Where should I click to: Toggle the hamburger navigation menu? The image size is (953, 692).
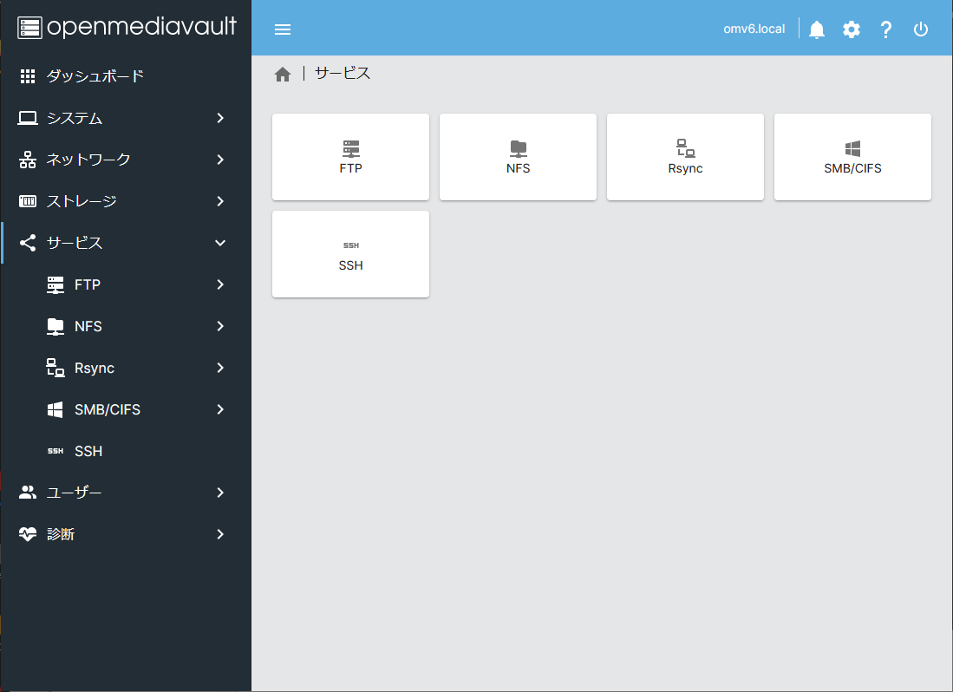click(x=283, y=29)
